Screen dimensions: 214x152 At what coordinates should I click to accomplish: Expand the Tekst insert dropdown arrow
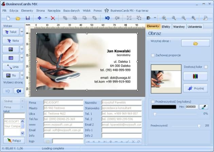coord(22,32)
